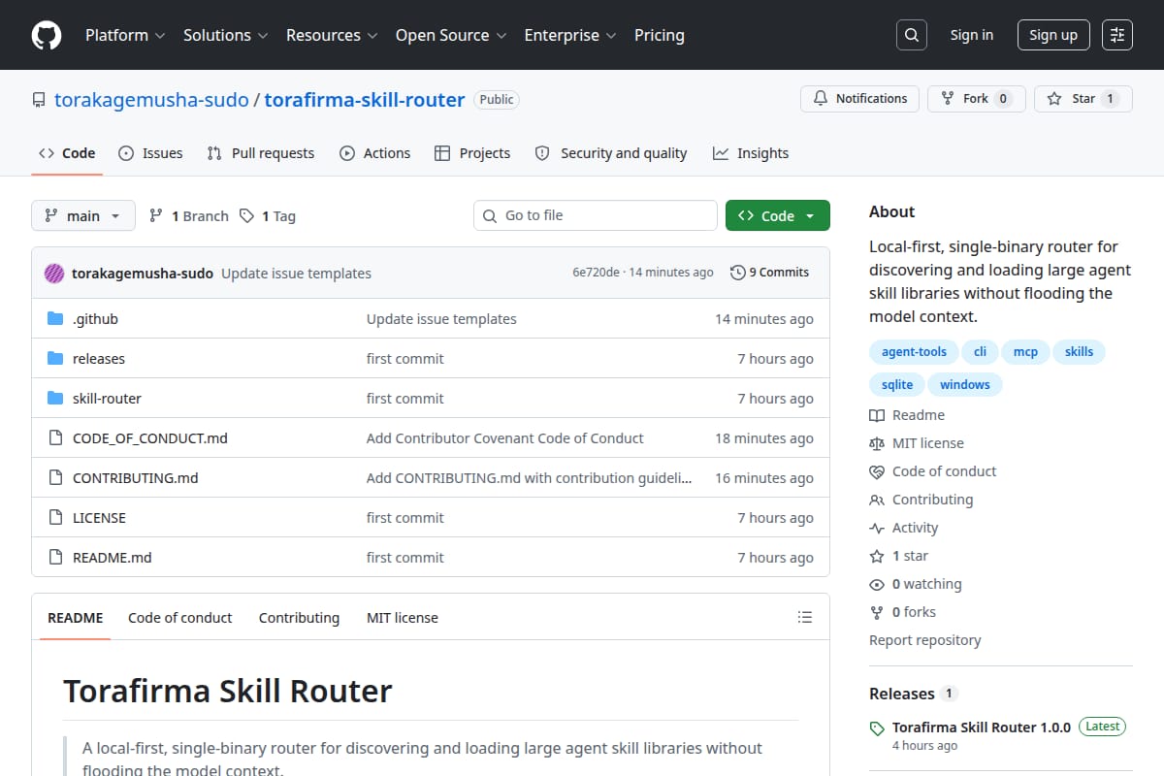Click the scale icon beside MIT license
Image resolution: width=1164 pixels, height=776 pixels.
click(x=877, y=443)
